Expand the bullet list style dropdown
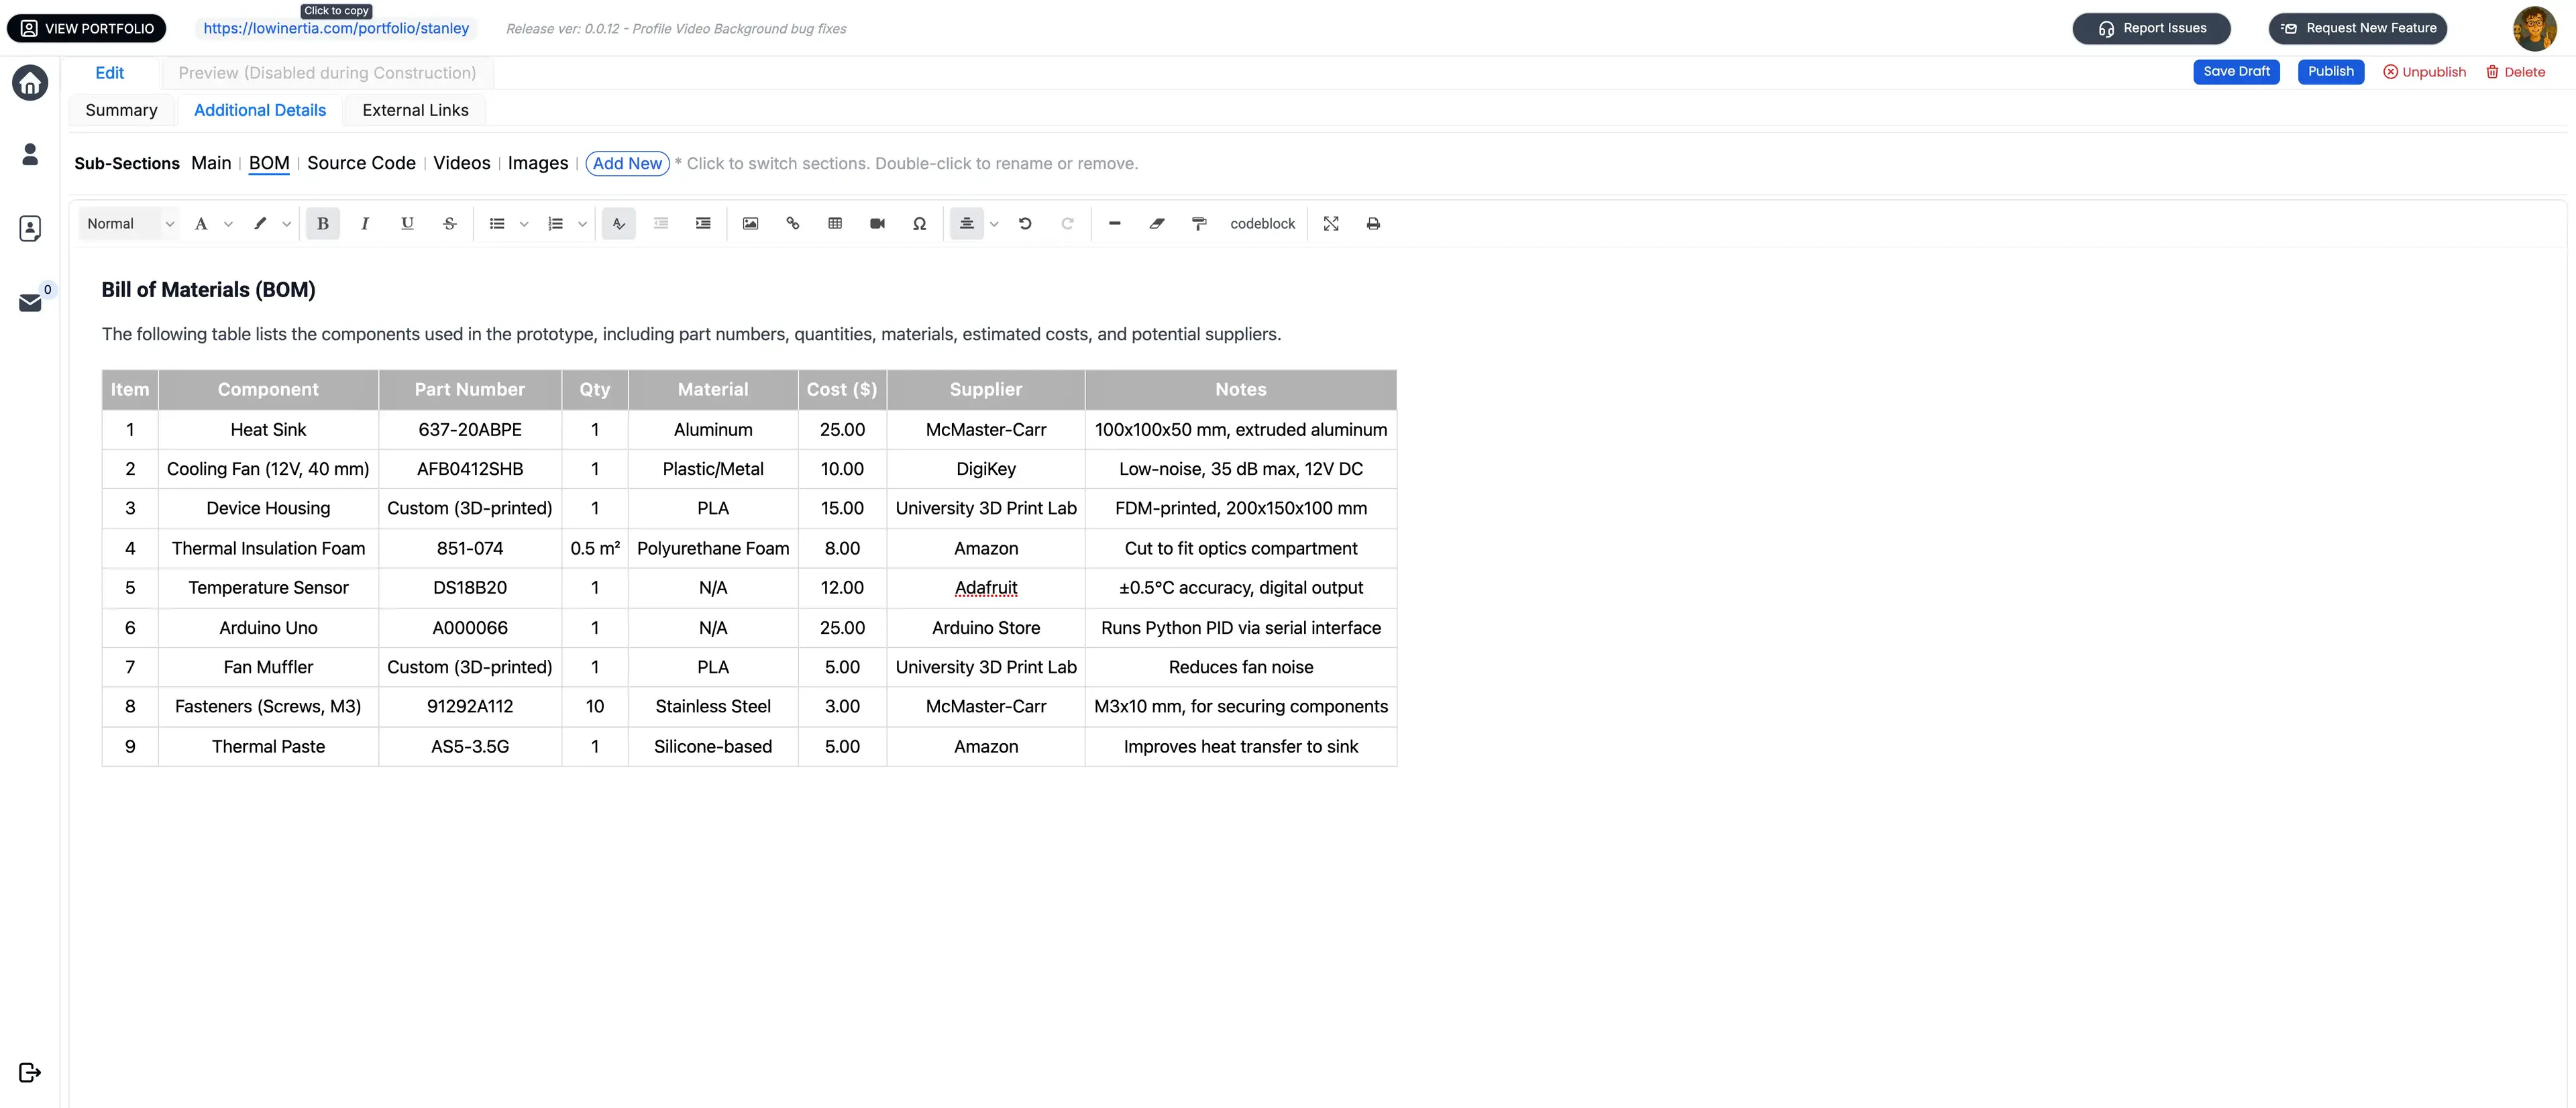The image size is (2576, 1108). (524, 223)
